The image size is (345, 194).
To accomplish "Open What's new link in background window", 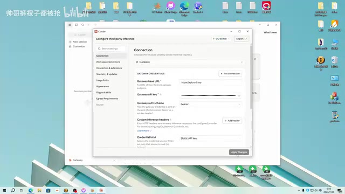I will [x=270, y=32].
